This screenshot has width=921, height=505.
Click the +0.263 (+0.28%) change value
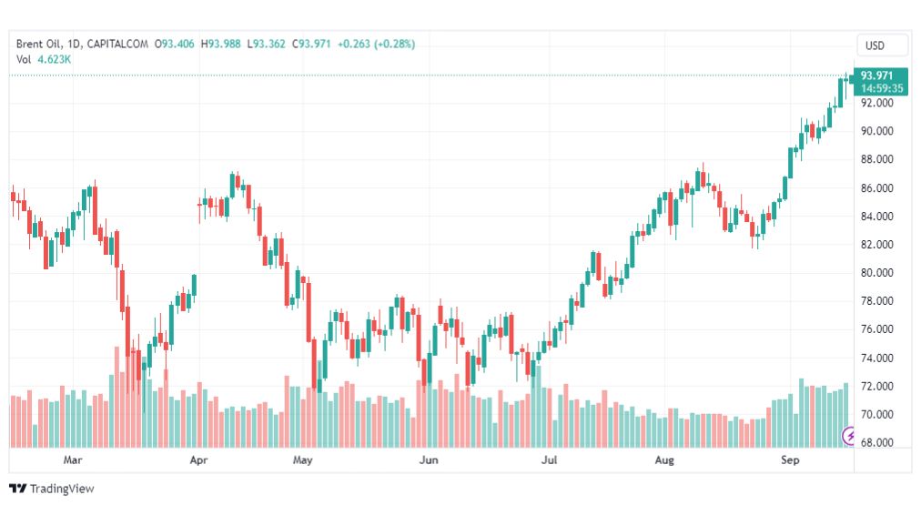[x=376, y=44]
